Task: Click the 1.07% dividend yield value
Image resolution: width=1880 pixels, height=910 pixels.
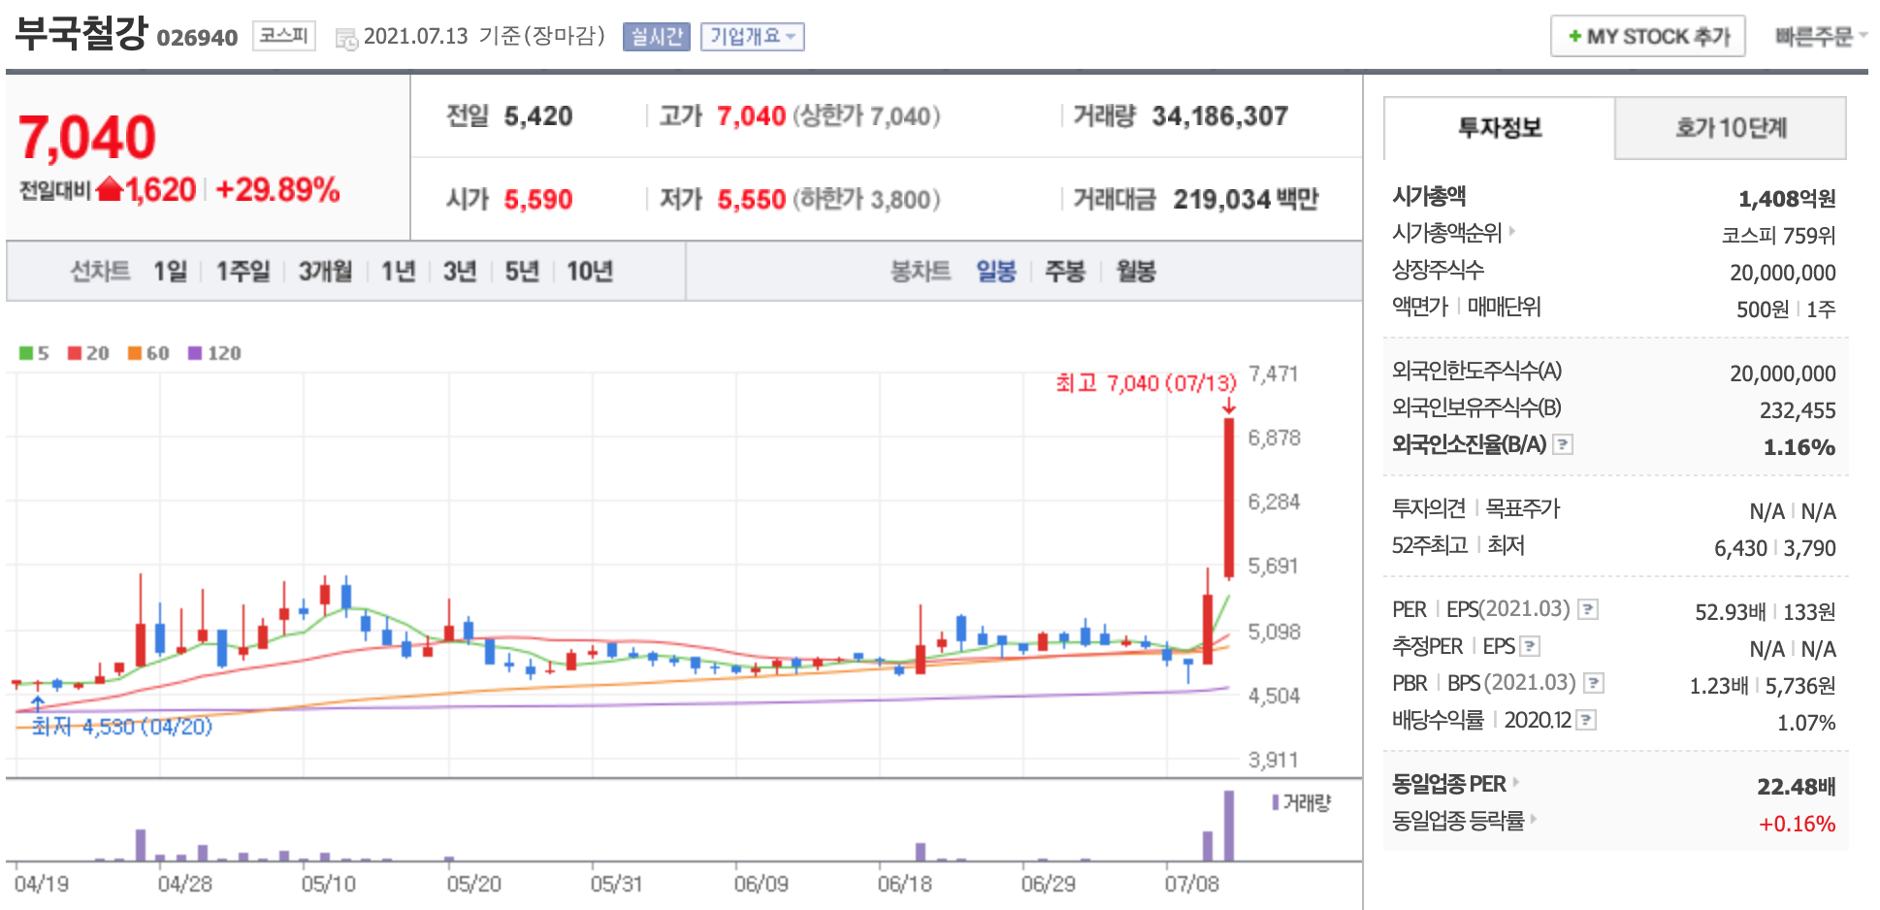Action: [1806, 723]
